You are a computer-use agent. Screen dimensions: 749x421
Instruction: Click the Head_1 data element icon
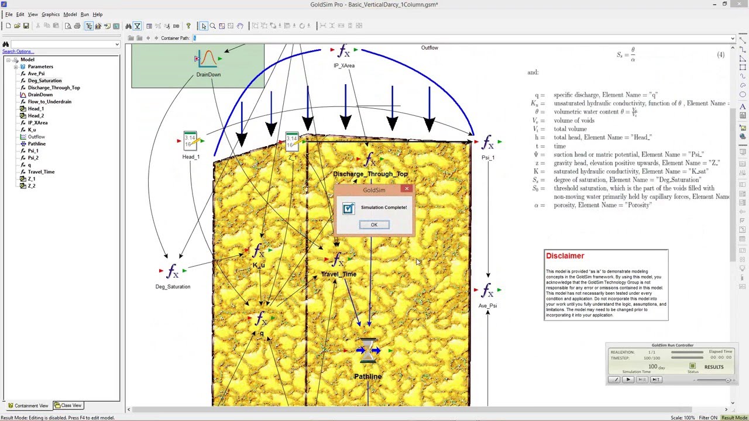190,140
